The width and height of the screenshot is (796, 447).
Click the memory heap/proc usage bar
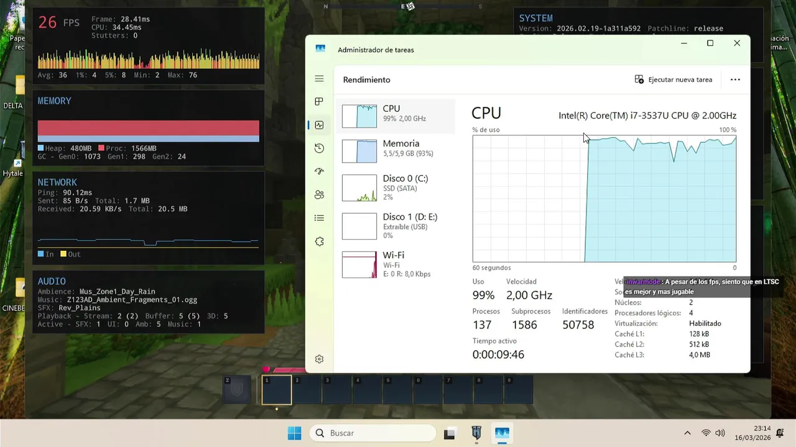(148, 131)
